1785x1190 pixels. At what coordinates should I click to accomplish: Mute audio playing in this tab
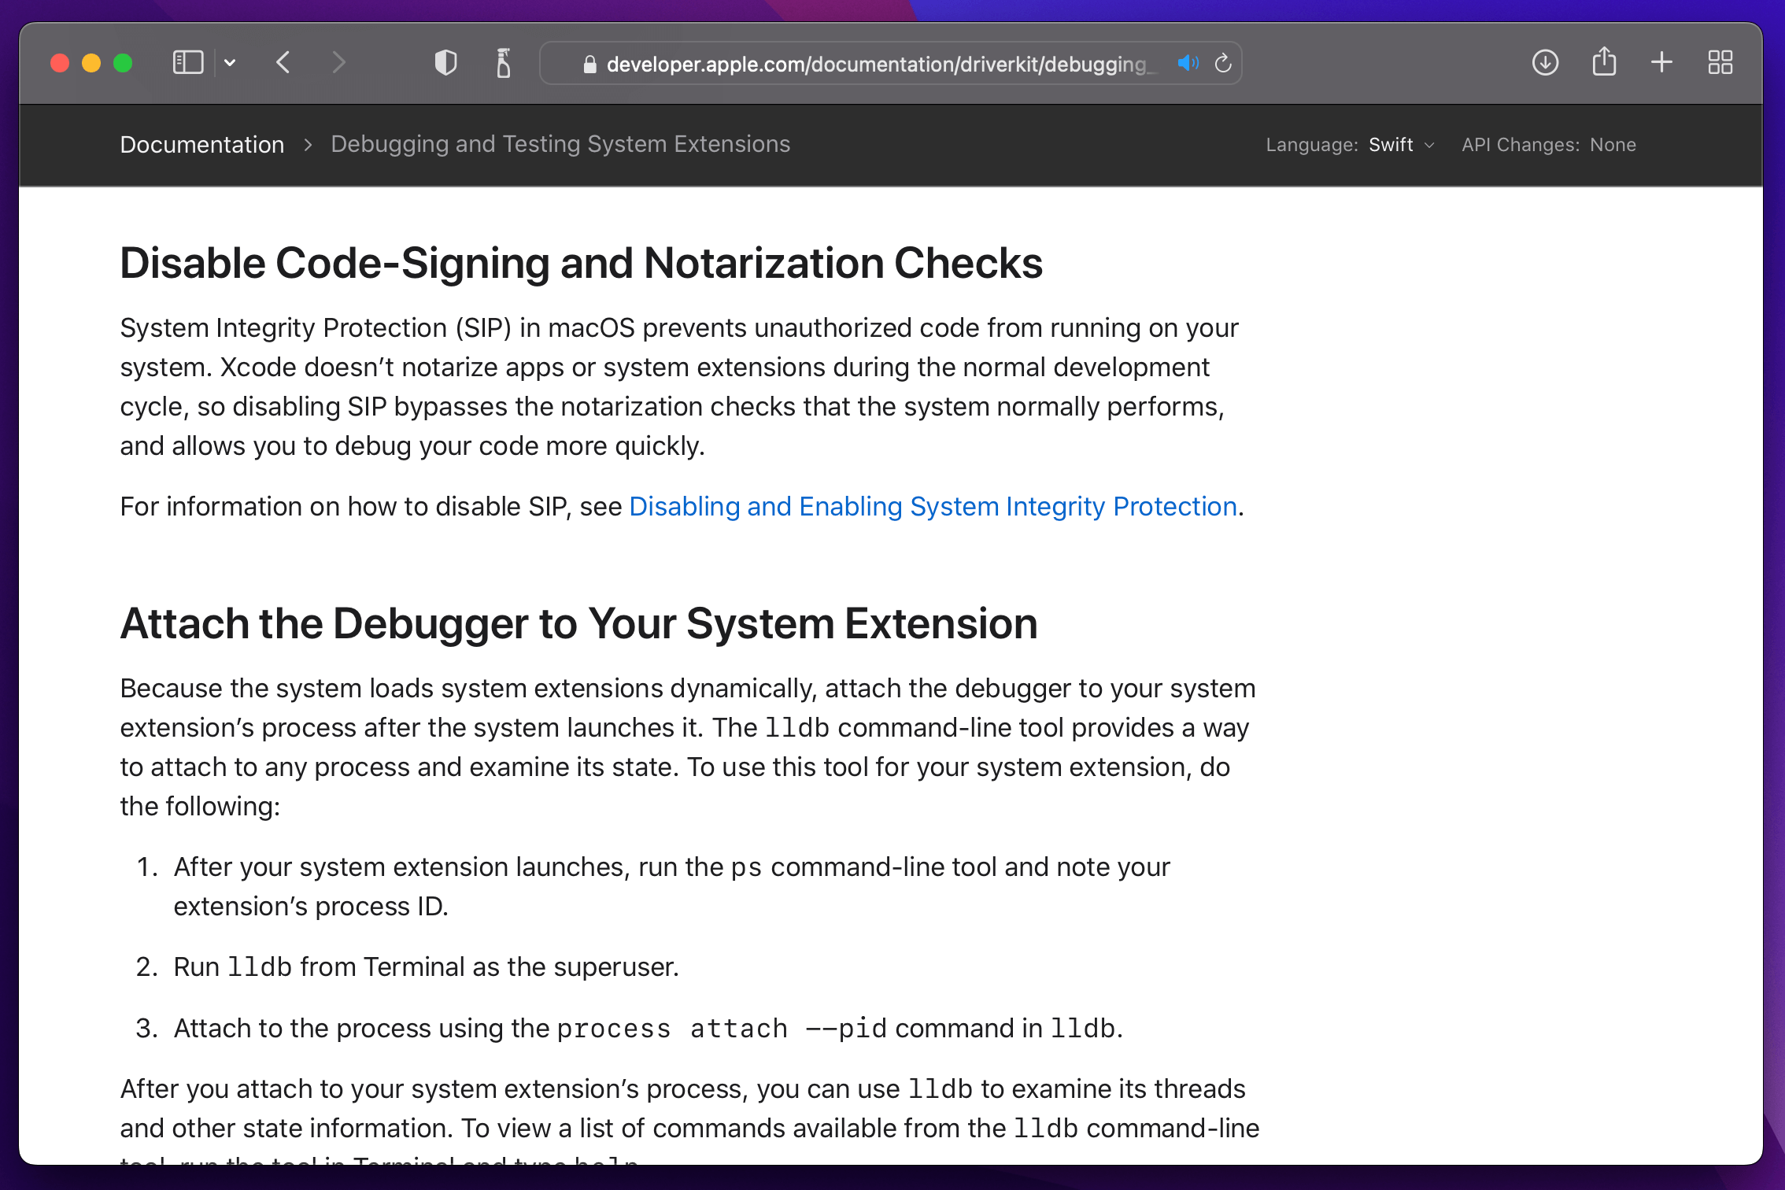point(1188,63)
